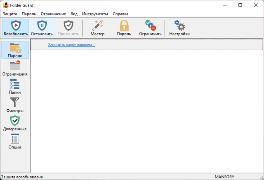
Task: Close the Folder Guard window
Action: click(256, 5)
